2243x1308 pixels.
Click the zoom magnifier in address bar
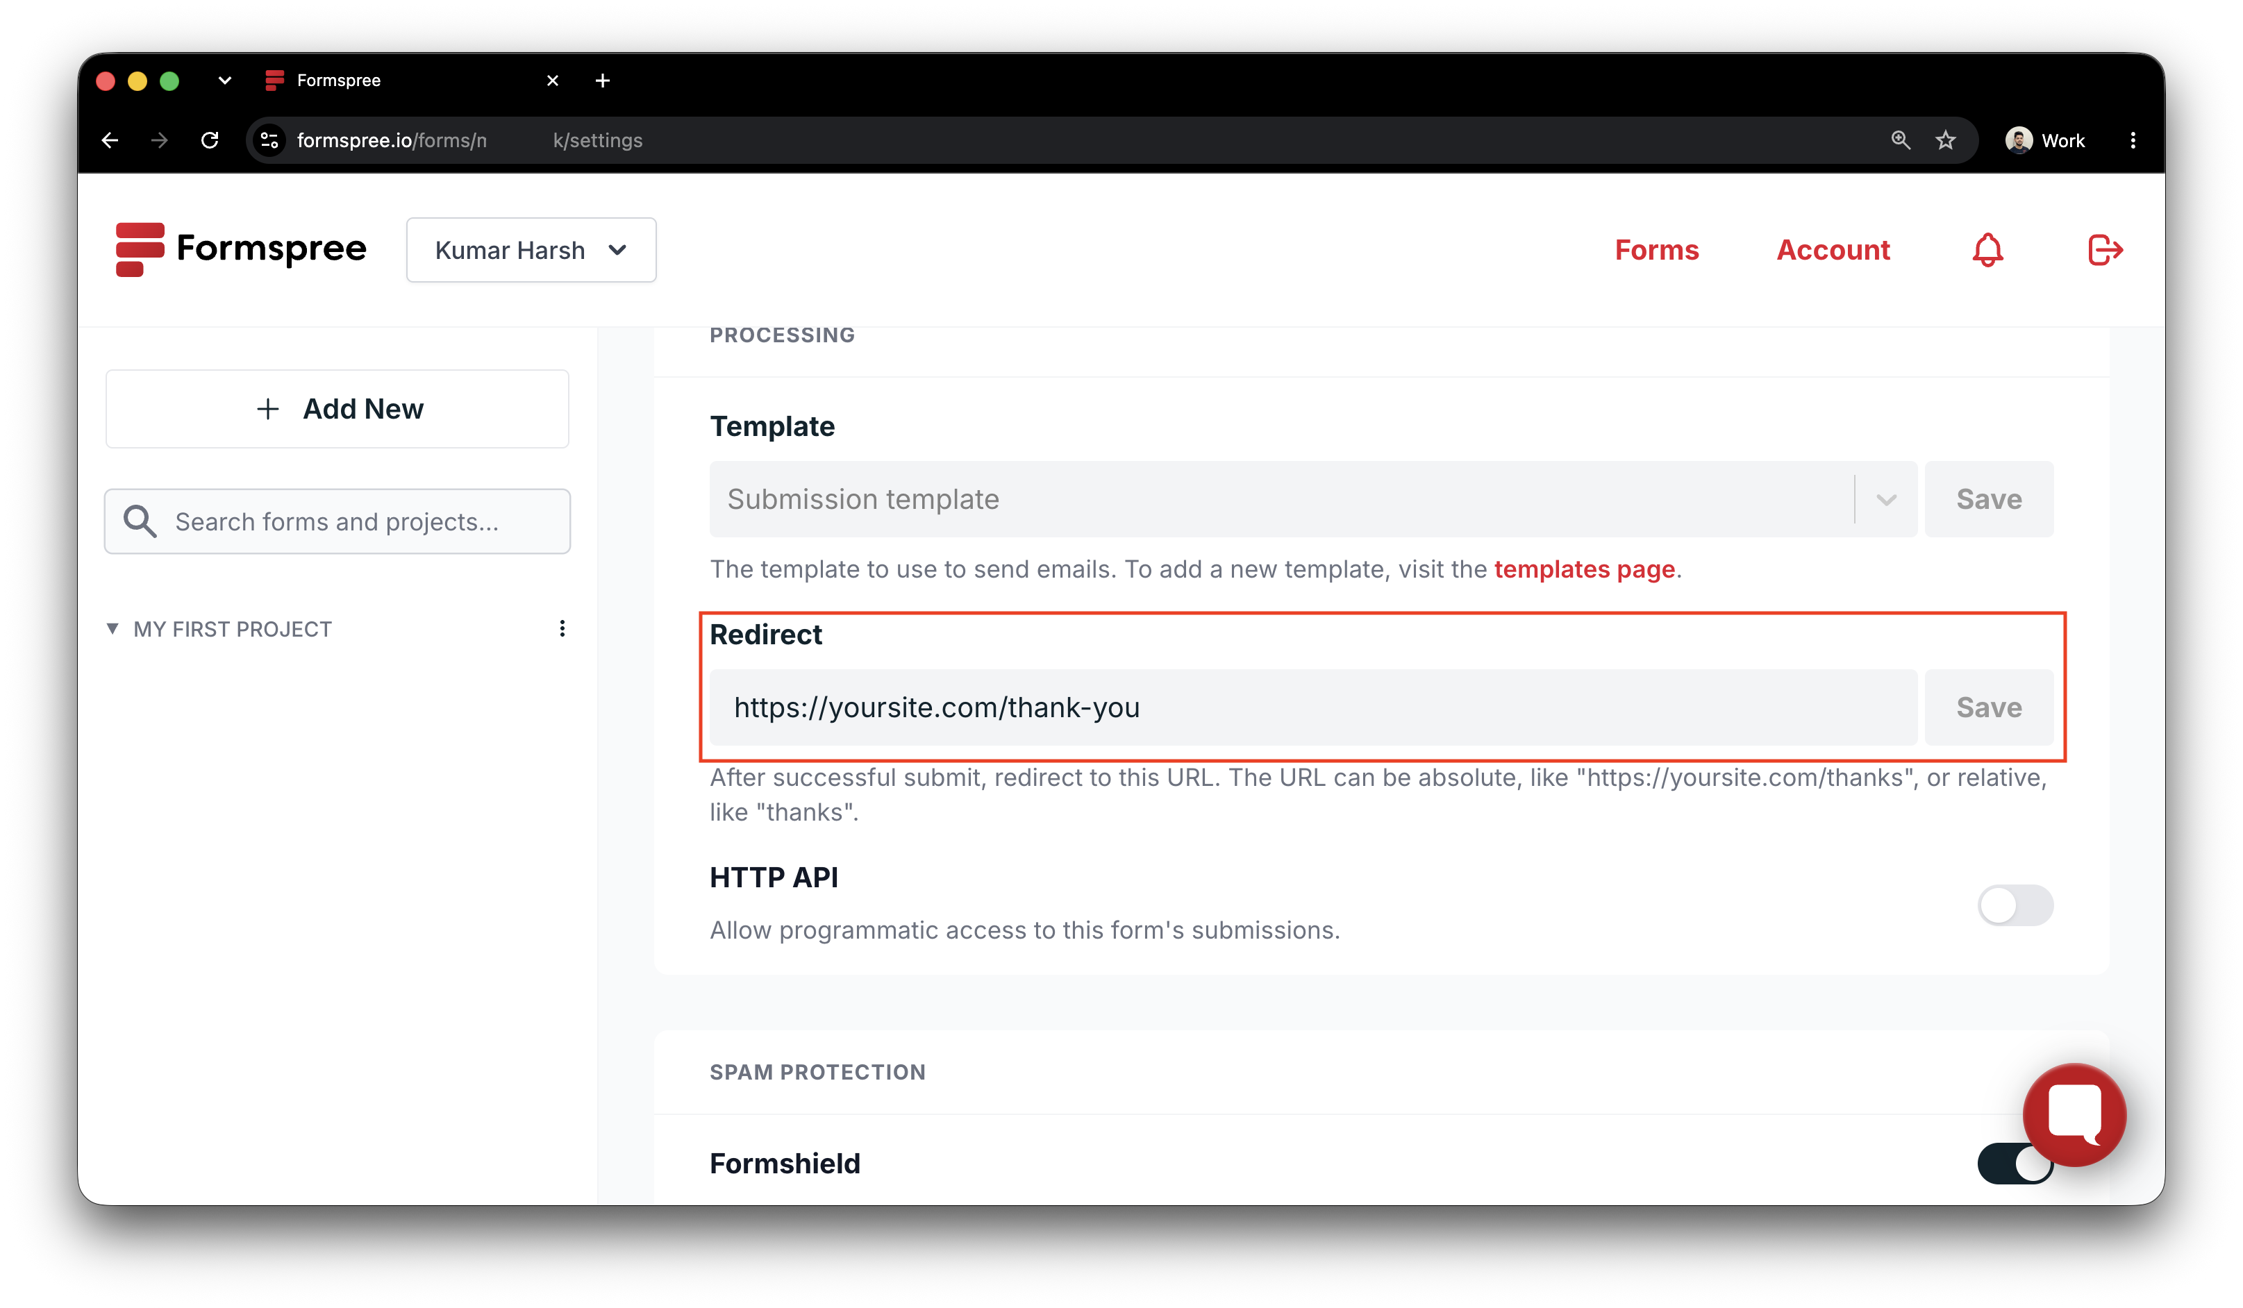[1899, 140]
